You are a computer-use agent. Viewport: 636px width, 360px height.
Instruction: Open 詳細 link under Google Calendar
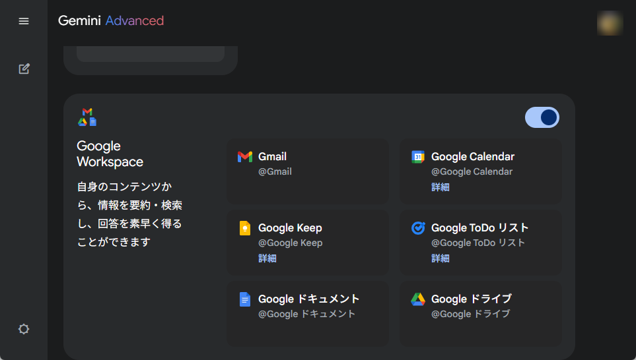(x=440, y=187)
